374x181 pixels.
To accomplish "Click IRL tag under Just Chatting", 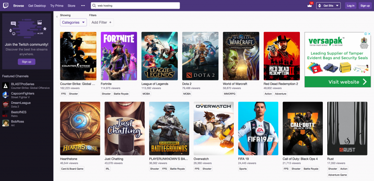I will (108, 169).
